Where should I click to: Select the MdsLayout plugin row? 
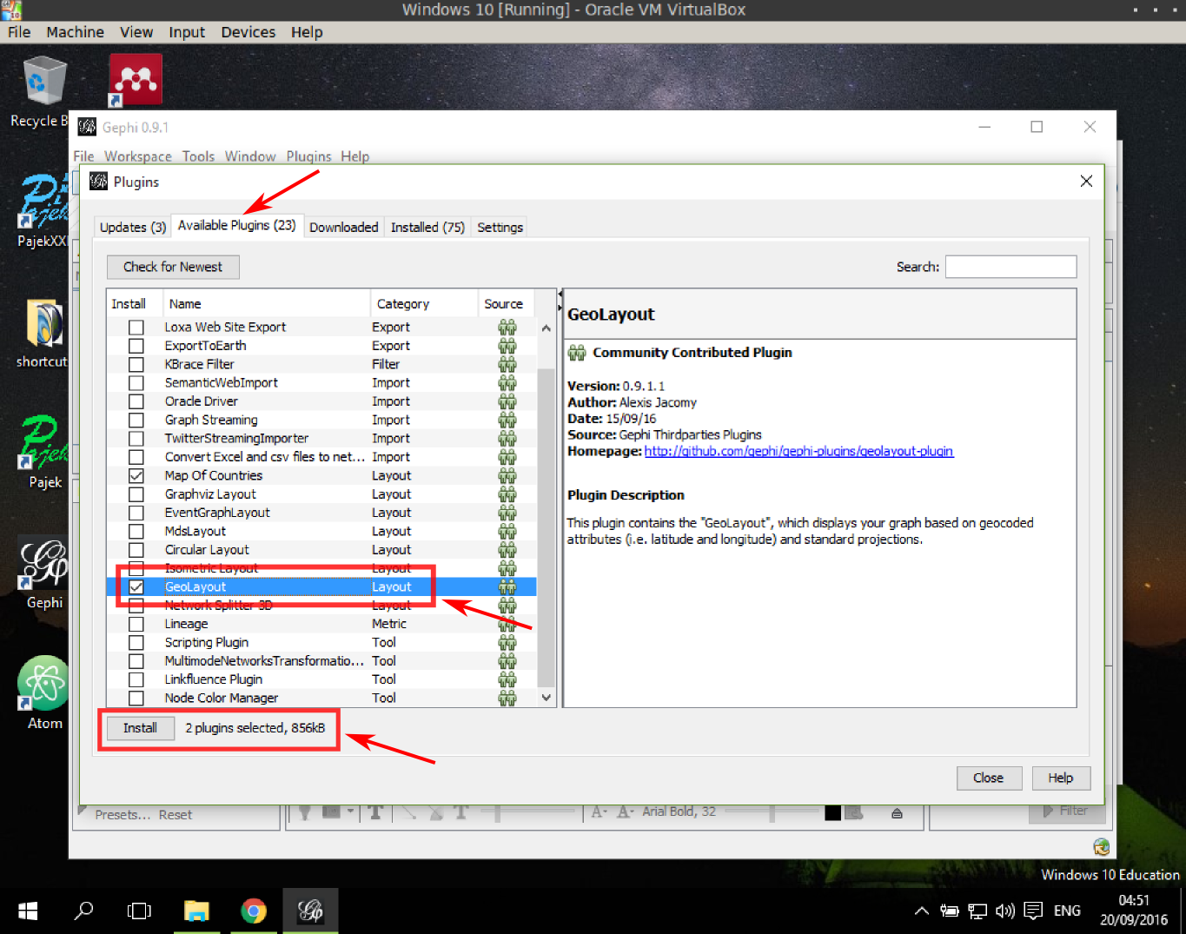[x=321, y=532]
